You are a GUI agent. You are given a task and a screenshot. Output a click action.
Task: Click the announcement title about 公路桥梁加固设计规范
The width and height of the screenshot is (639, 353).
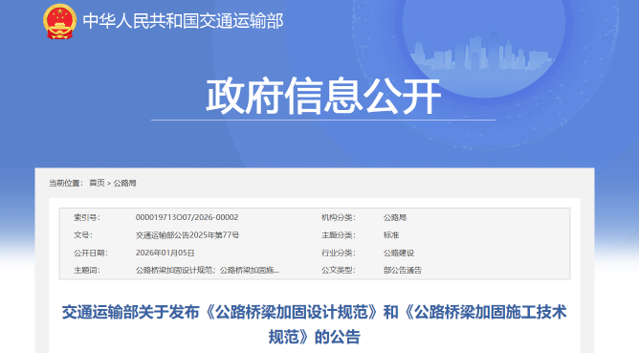coord(314,324)
